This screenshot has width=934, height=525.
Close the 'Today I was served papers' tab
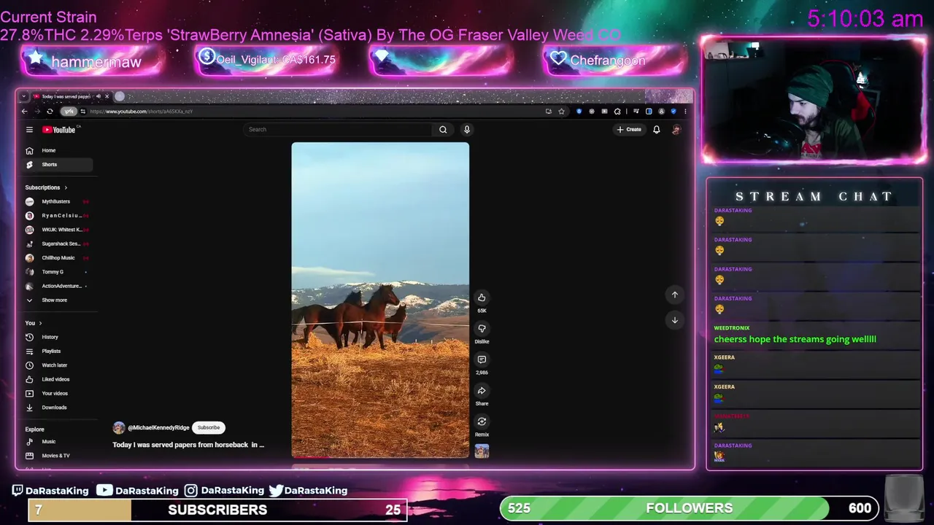coord(107,96)
